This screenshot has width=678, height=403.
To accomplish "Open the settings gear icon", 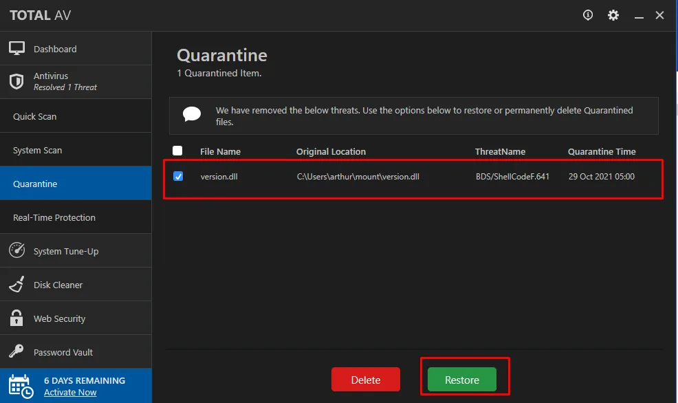I will pyautogui.click(x=613, y=15).
